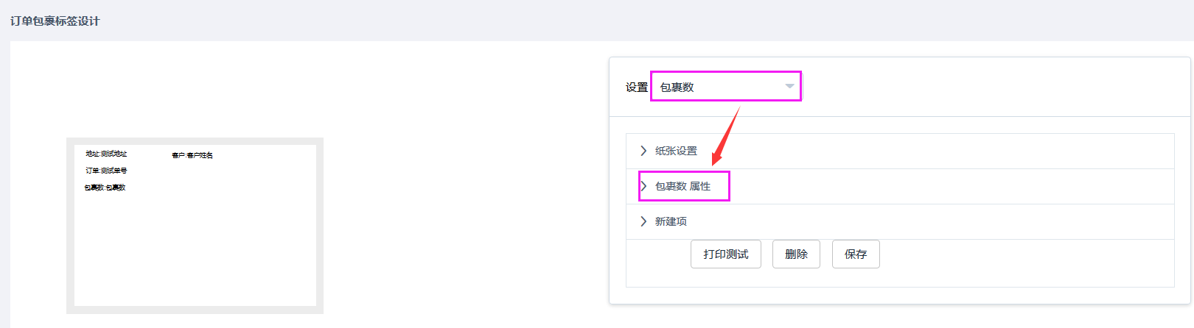Click the empty space right of 保存
This screenshot has height=328, width=1194.
click(1024, 254)
